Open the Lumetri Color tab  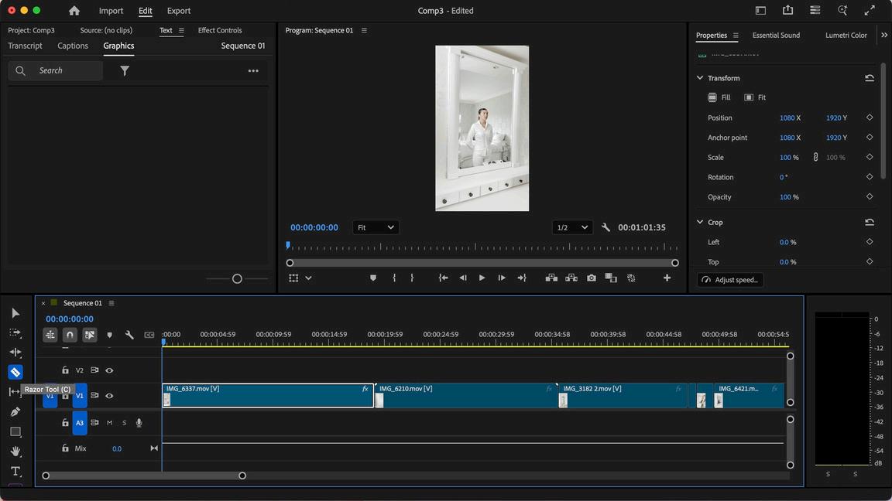pos(846,36)
